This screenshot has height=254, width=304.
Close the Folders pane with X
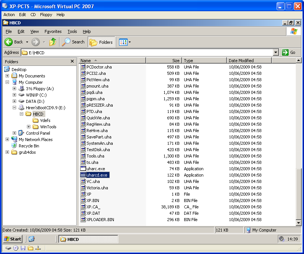pos(72,61)
